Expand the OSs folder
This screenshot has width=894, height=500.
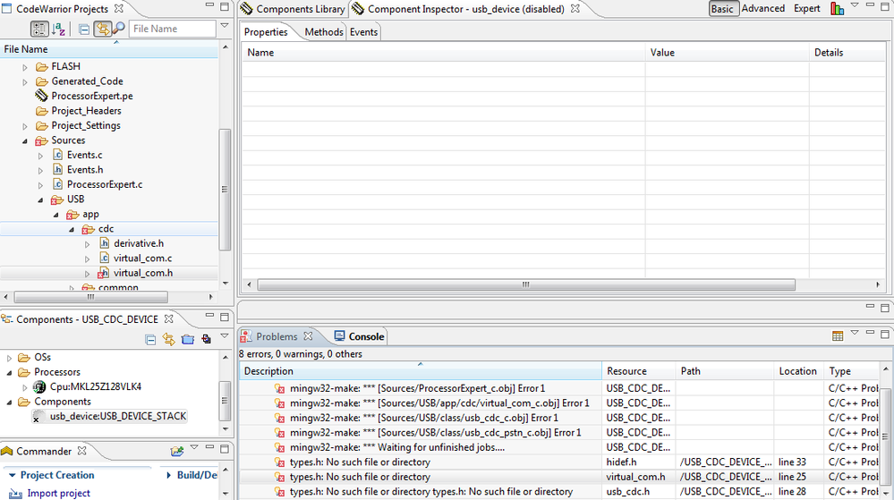click(x=10, y=358)
